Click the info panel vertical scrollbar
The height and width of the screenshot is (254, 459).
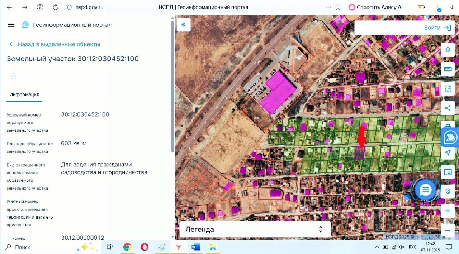pyautogui.click(x=172, y=86)
